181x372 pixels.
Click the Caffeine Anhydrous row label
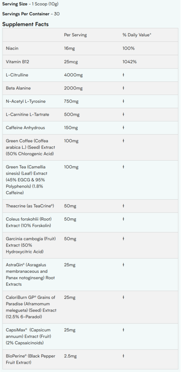[25, 127]
